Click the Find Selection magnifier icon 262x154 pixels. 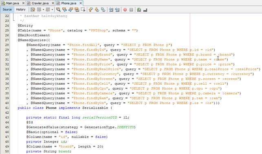(58, 10)
